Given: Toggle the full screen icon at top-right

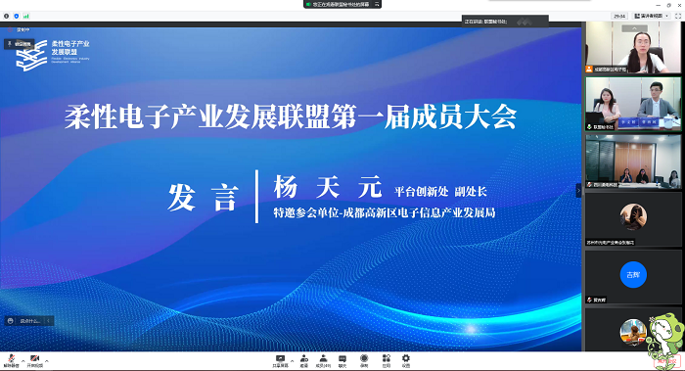Looking at the screenshot, I should click(678, 17).
